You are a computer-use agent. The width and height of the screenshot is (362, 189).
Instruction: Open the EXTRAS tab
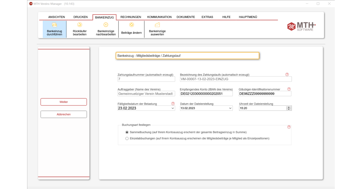[x=207, y=17]
